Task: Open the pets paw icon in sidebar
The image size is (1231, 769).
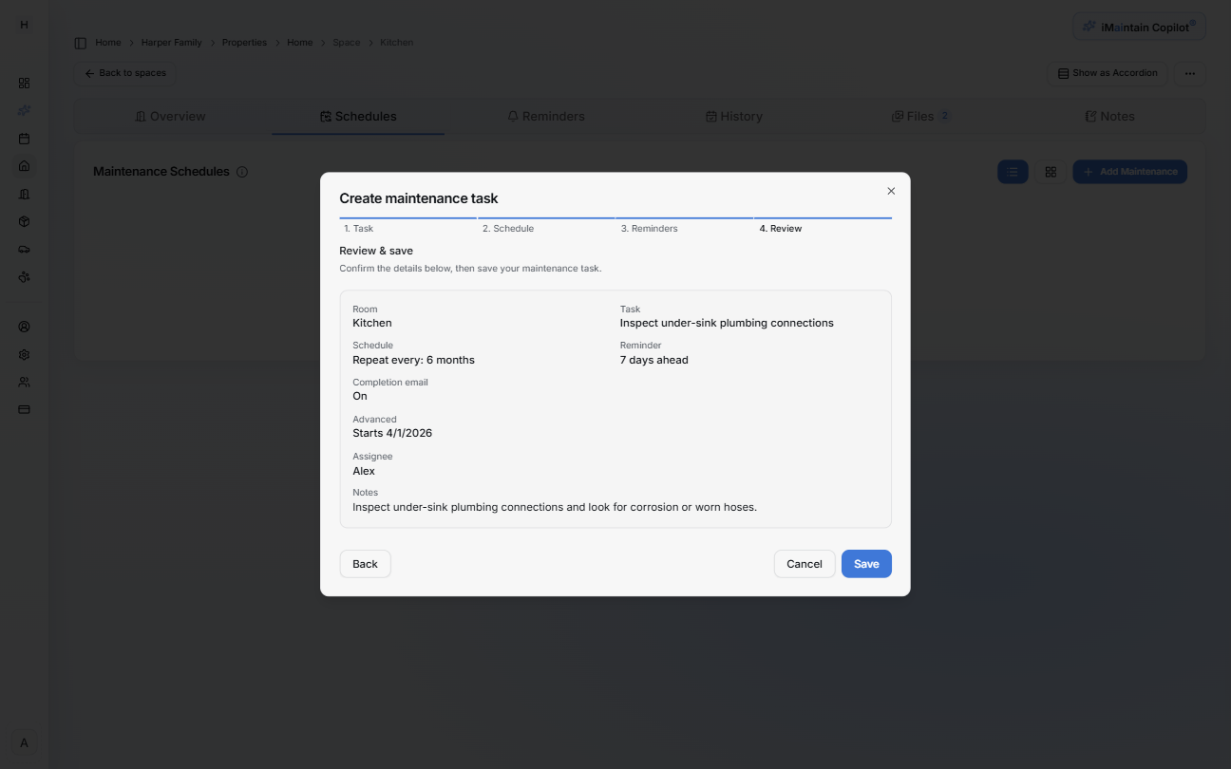Action: point(24,276)
